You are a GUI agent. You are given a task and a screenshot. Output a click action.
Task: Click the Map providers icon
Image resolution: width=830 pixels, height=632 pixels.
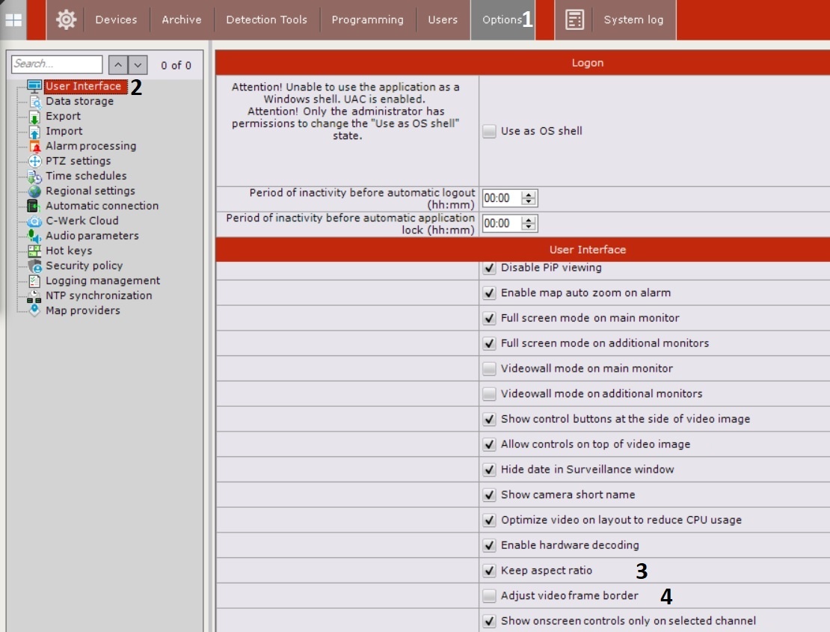(34, 310)
